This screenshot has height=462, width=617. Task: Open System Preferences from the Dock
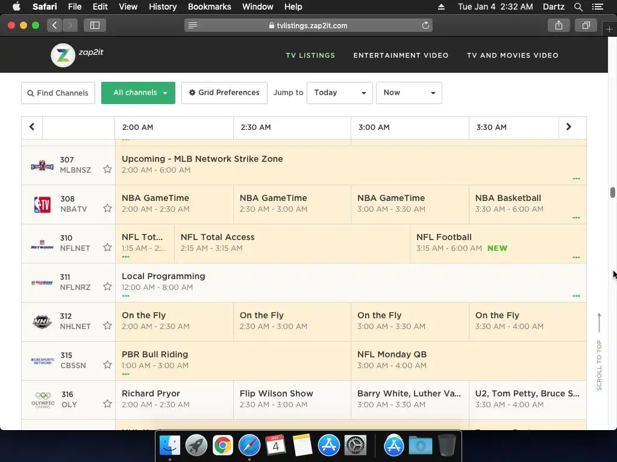click(x=355, y=445)
